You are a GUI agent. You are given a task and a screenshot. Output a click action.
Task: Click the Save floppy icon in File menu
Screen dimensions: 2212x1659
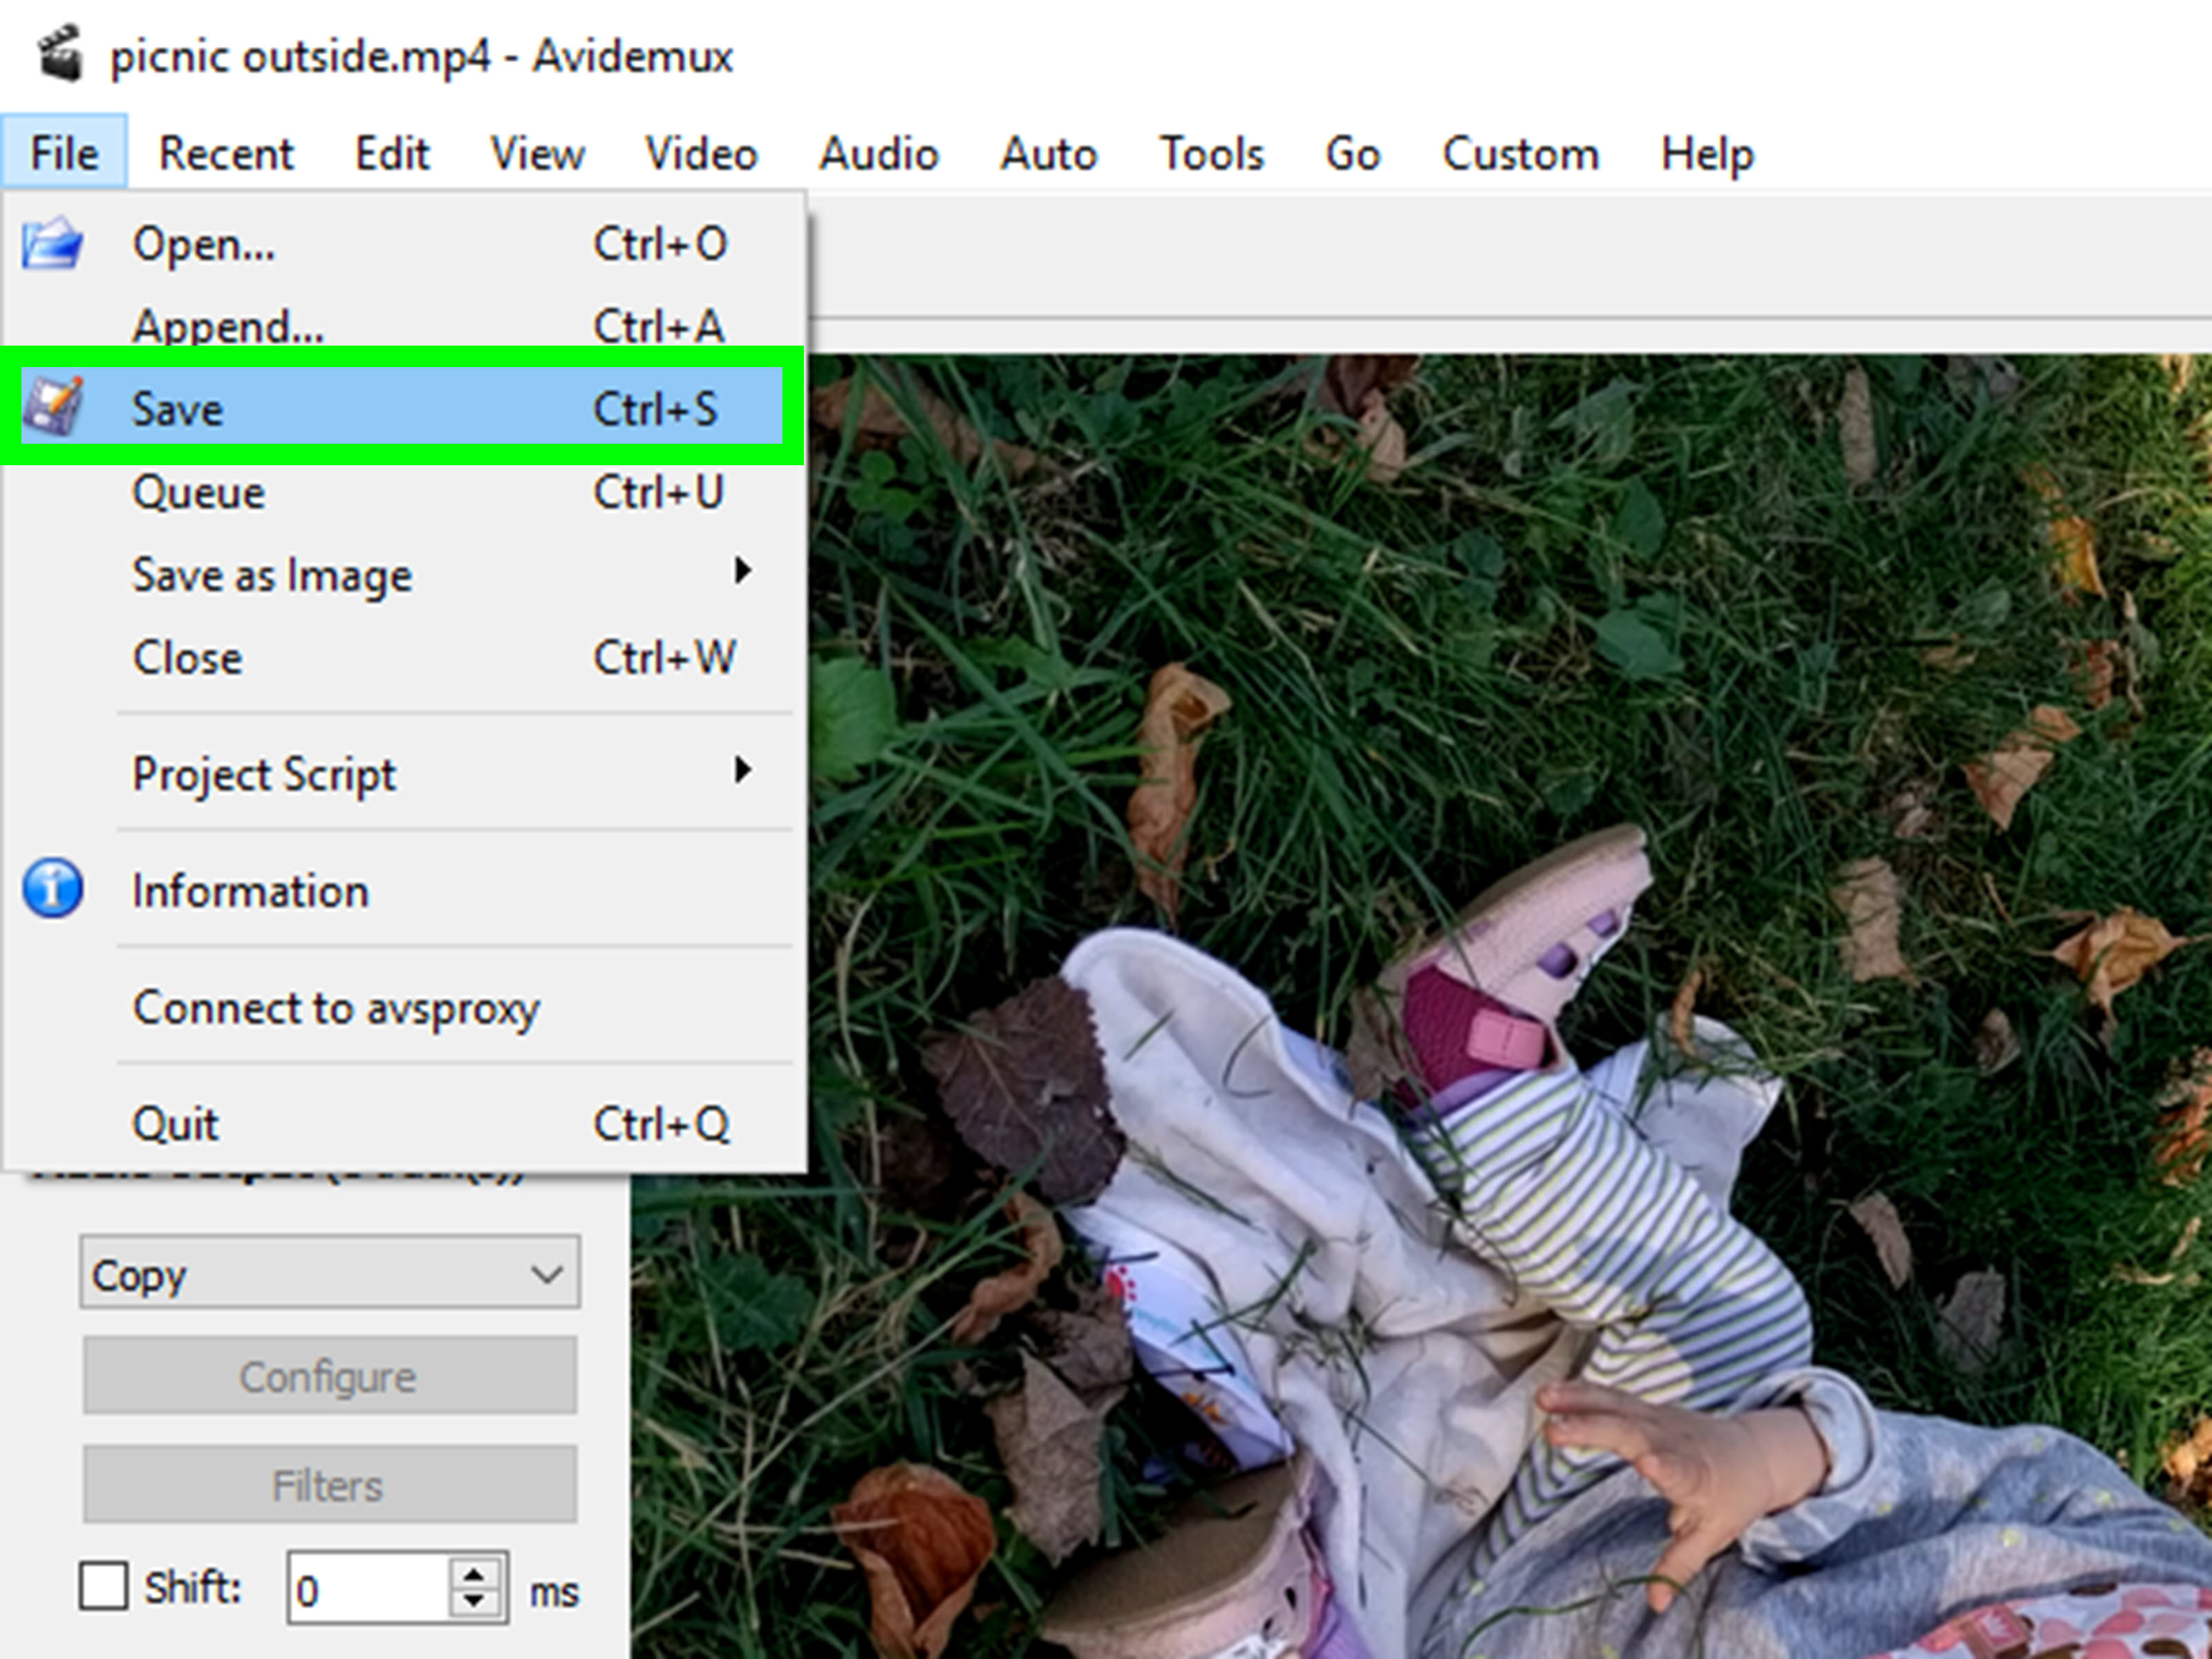pos(52,407)
